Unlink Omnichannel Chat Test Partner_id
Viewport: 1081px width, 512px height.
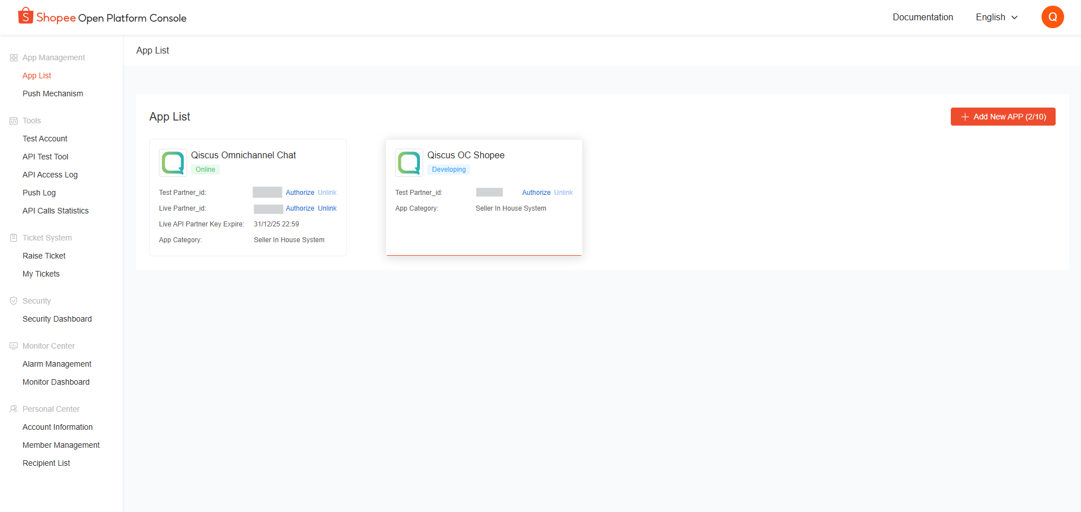click(x=327, y=193)
